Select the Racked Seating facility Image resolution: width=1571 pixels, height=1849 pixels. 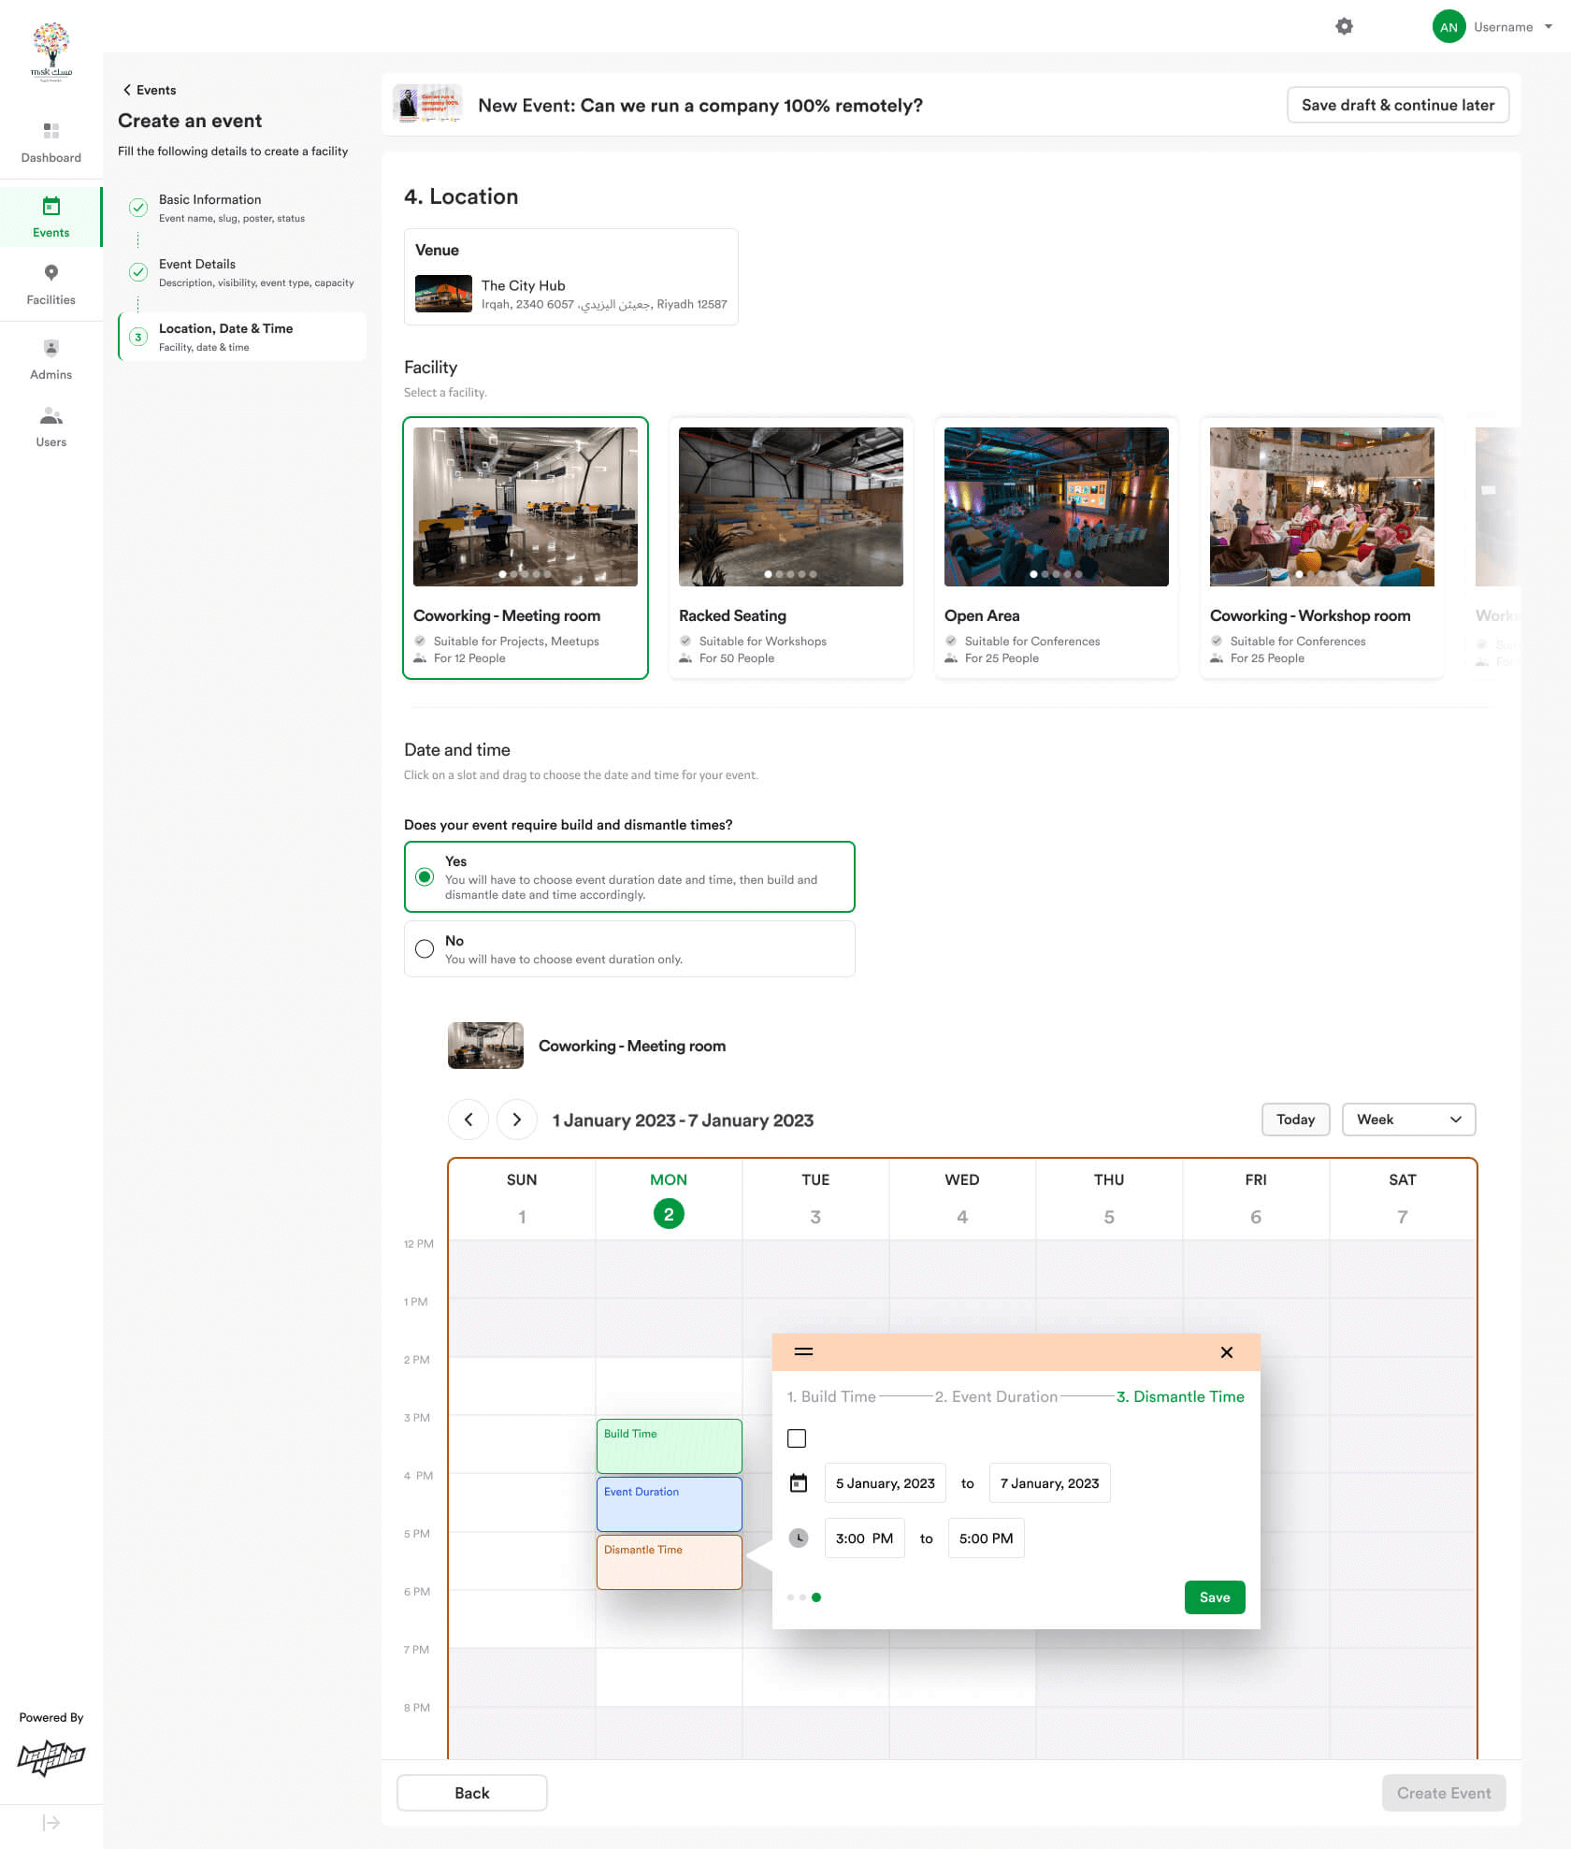(x=791, y=548)
